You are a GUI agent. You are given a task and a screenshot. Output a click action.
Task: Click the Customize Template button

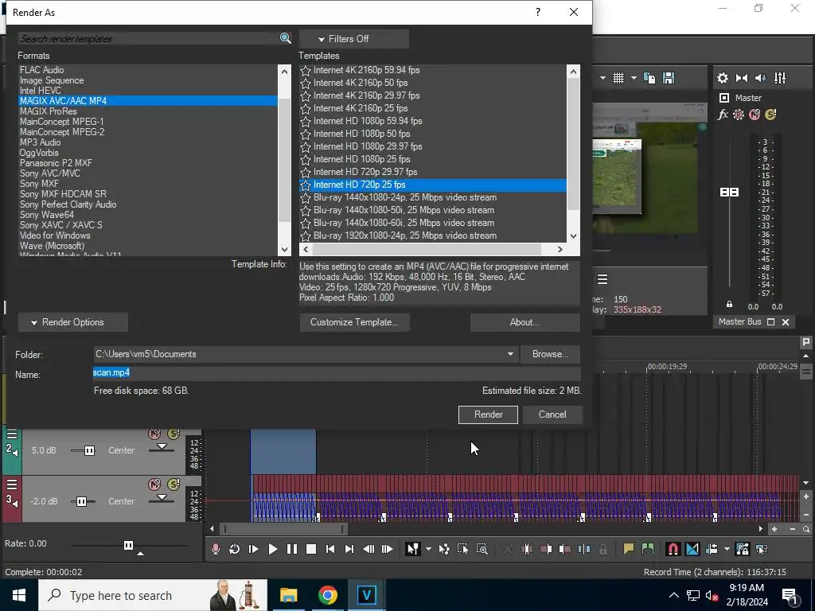click(x=354, y=322)
